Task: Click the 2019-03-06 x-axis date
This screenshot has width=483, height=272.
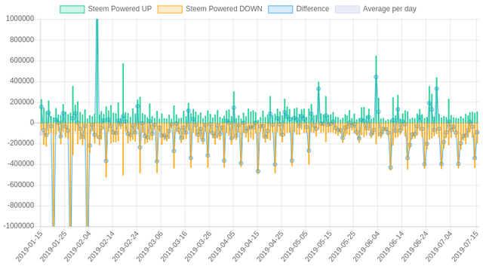Action: [x=149, y=246]
